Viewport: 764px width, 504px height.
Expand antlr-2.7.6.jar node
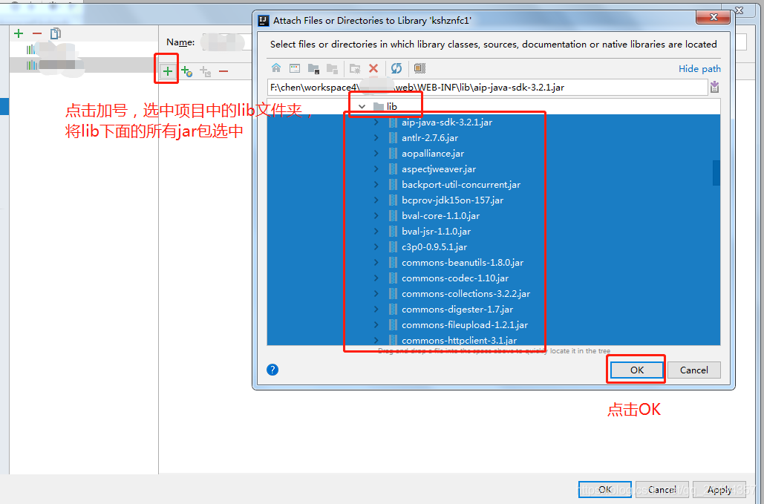point(376,138)
